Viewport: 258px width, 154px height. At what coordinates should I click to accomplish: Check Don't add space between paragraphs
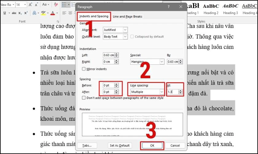(84, 98)
